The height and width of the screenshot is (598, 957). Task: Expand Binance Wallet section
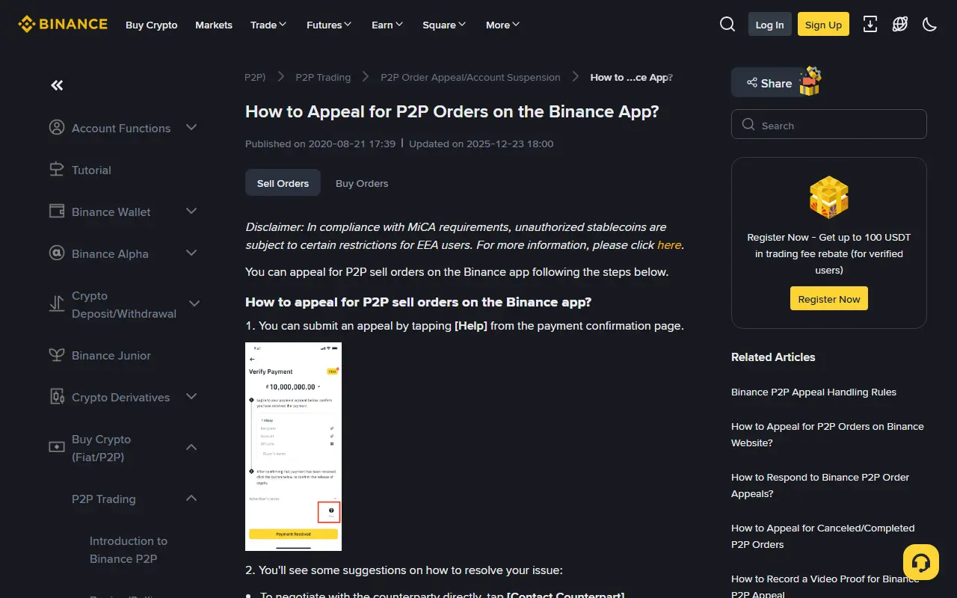coord(191,212)
